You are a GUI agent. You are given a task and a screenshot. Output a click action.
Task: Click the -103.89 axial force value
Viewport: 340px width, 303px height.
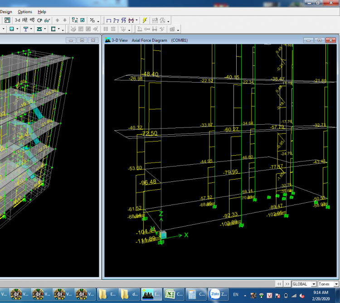229,223
